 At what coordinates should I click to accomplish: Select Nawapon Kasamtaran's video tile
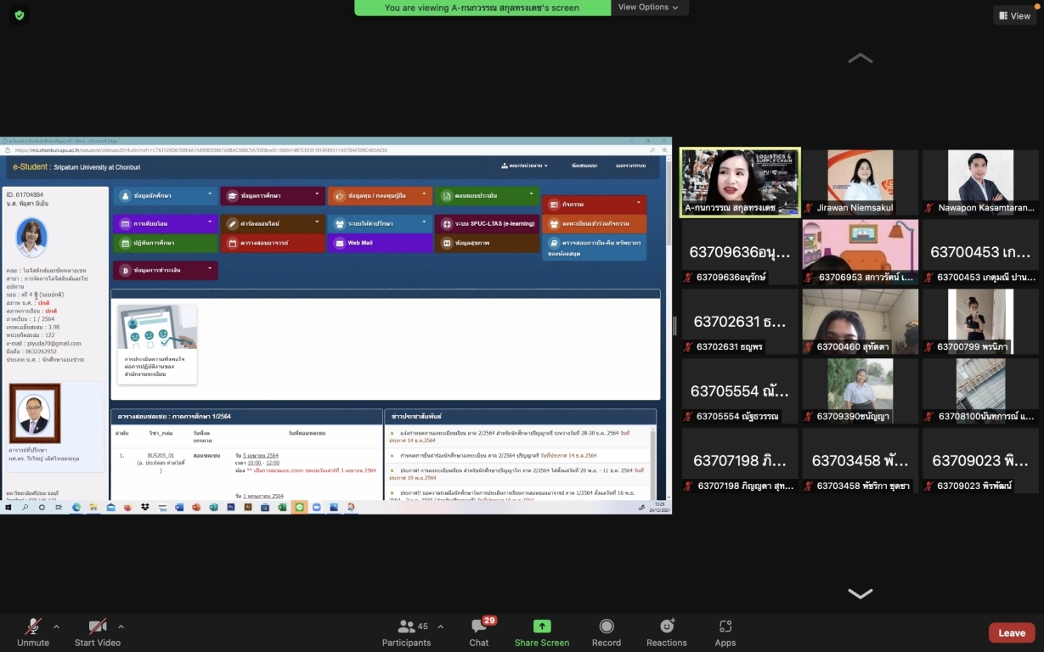click(x=981, y=183)
